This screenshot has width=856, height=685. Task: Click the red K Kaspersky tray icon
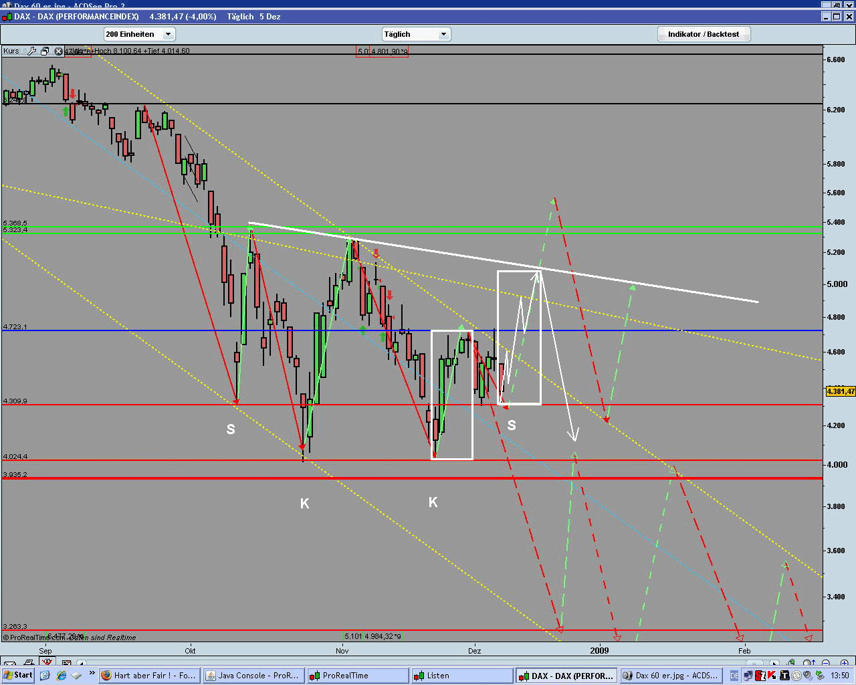772,676
